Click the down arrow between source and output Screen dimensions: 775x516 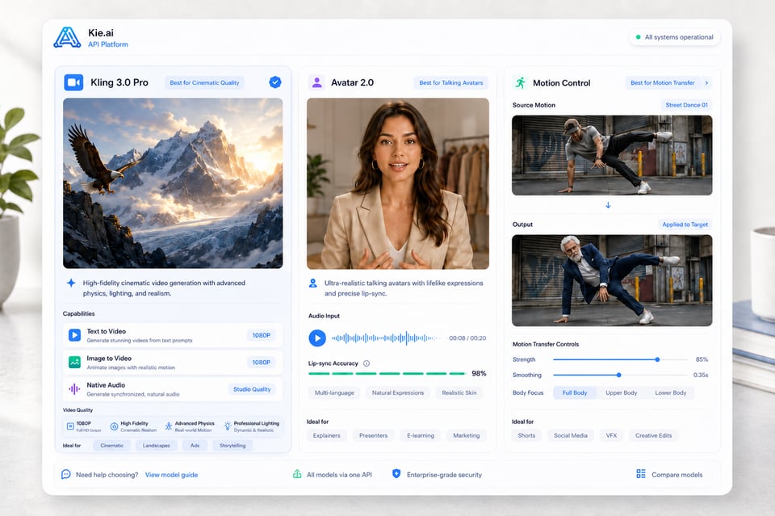coord(608,204)
